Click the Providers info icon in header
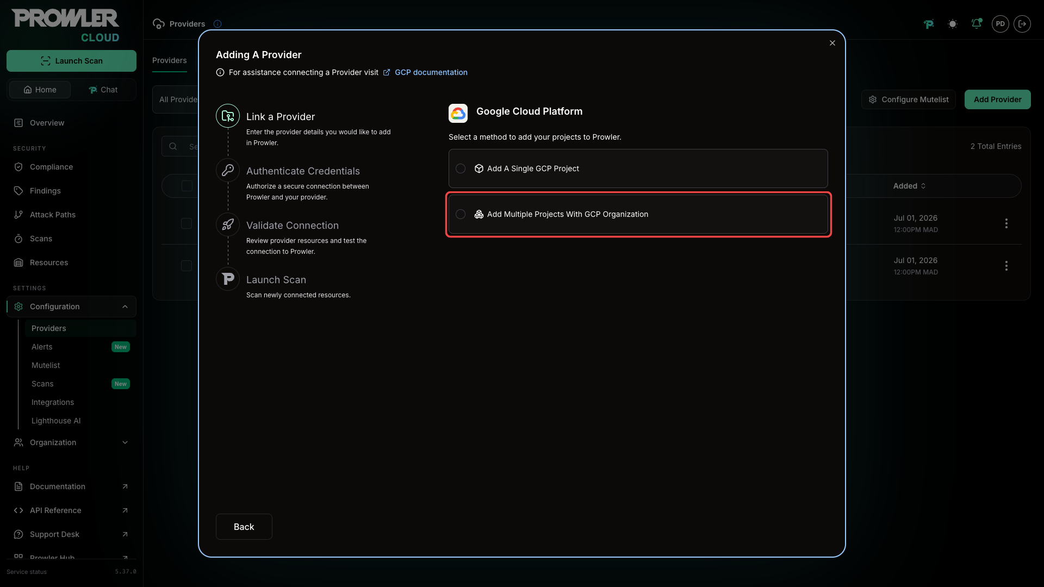 (217, 24)
